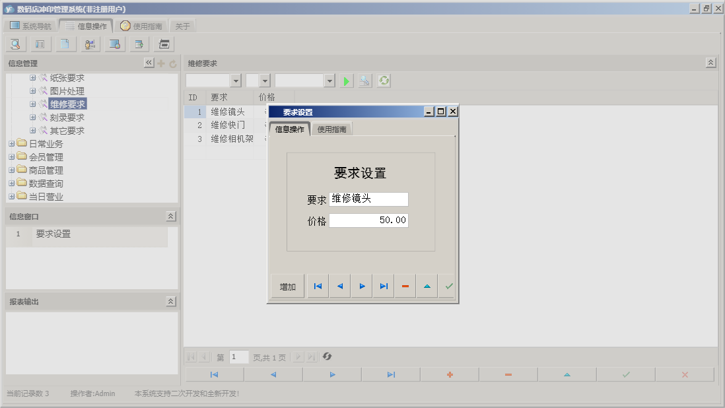Click the monitor with globe toolbar icon
The image size is (725, 408).
point(115,44)
